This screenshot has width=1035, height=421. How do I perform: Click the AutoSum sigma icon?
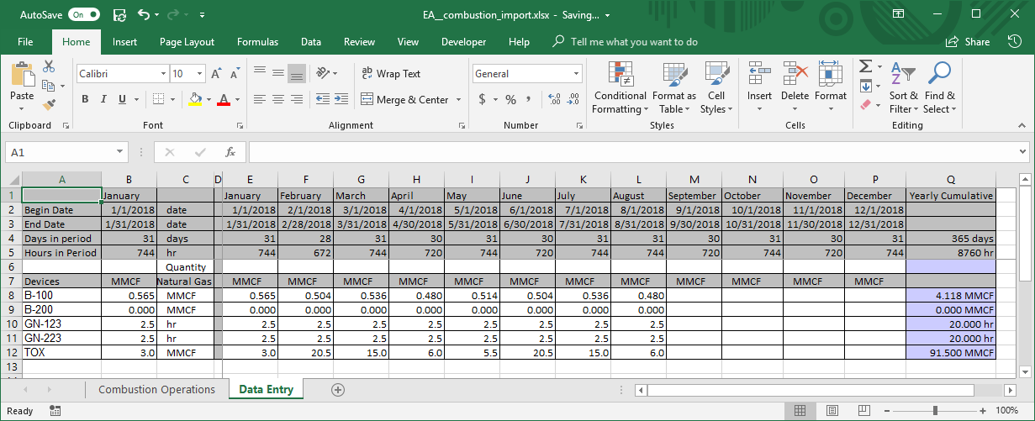point(865,66)
